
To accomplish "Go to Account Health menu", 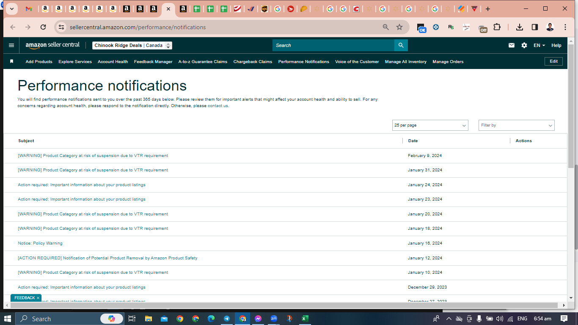I will [x=113, y=62].
